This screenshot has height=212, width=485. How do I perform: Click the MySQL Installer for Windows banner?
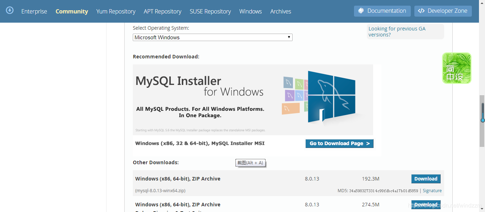tap(253, 99)
